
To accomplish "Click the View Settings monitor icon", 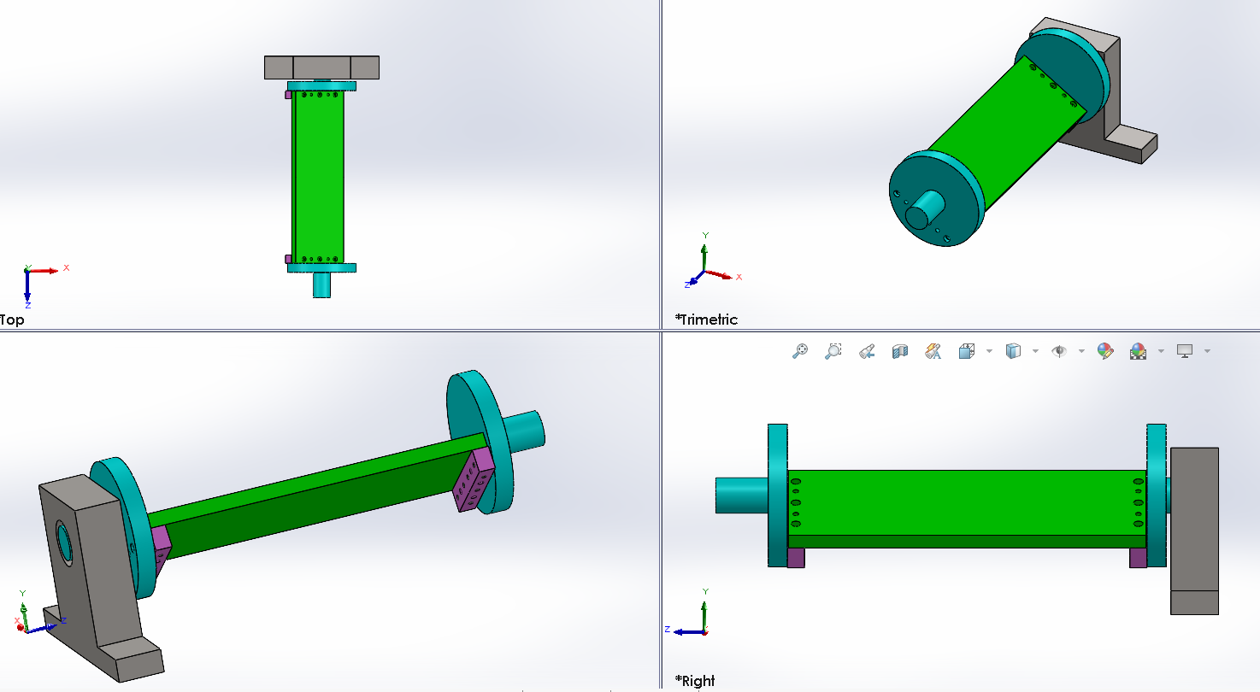I will pos(1185,351).
